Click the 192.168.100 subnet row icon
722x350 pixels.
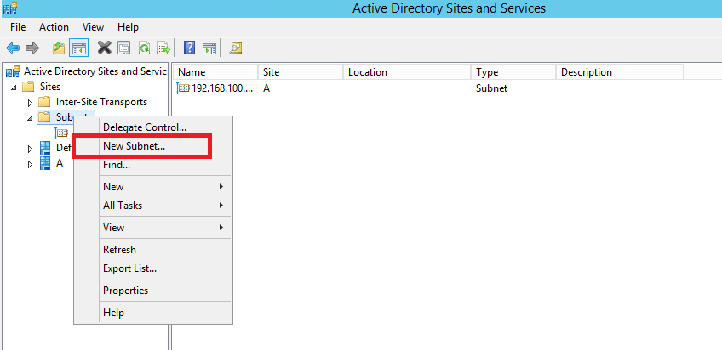click(183, 88)
